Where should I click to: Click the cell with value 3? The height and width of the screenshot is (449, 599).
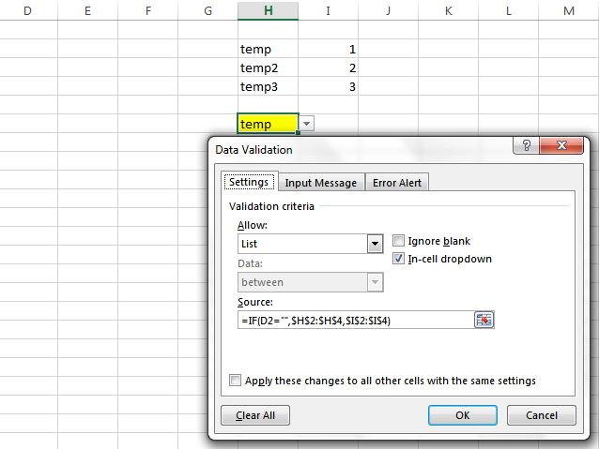(328, 86)
